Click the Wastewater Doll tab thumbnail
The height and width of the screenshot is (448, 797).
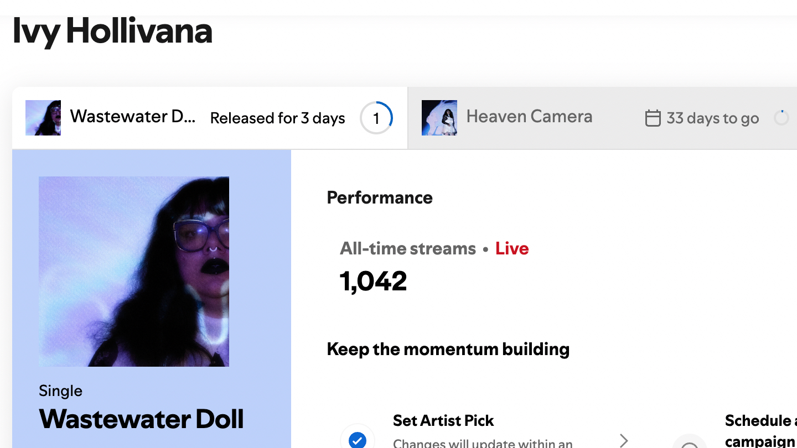(43, 118)
